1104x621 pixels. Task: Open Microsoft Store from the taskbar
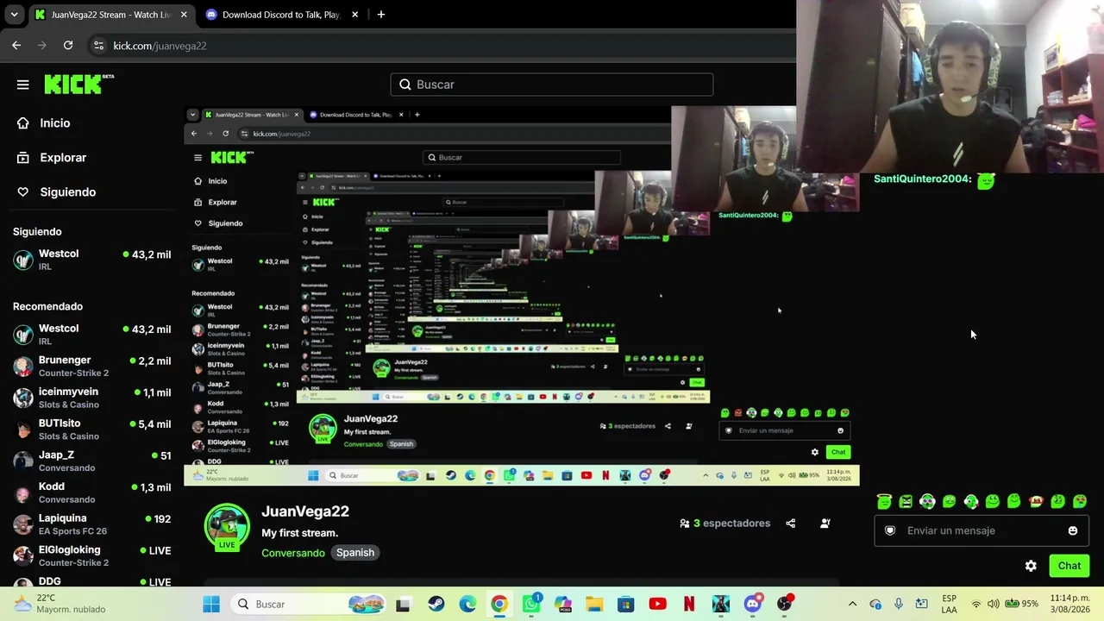[x=626, y=604]
